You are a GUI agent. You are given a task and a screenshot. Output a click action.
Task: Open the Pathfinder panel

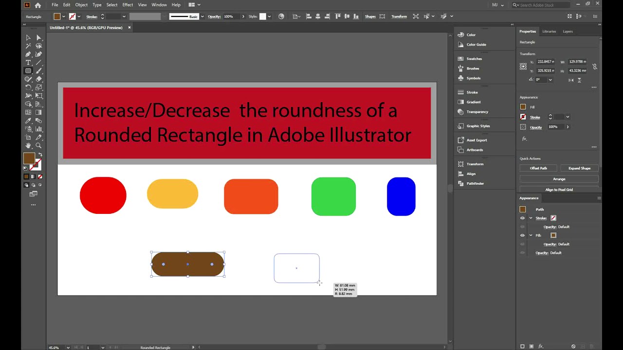point(475,183)
